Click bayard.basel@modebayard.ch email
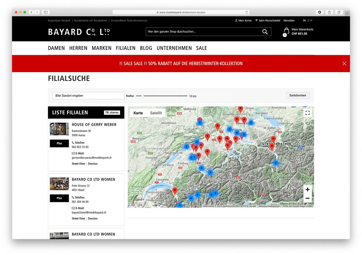Image resolution: width=362 pixels, height=255 pixels. click(89, 213)
